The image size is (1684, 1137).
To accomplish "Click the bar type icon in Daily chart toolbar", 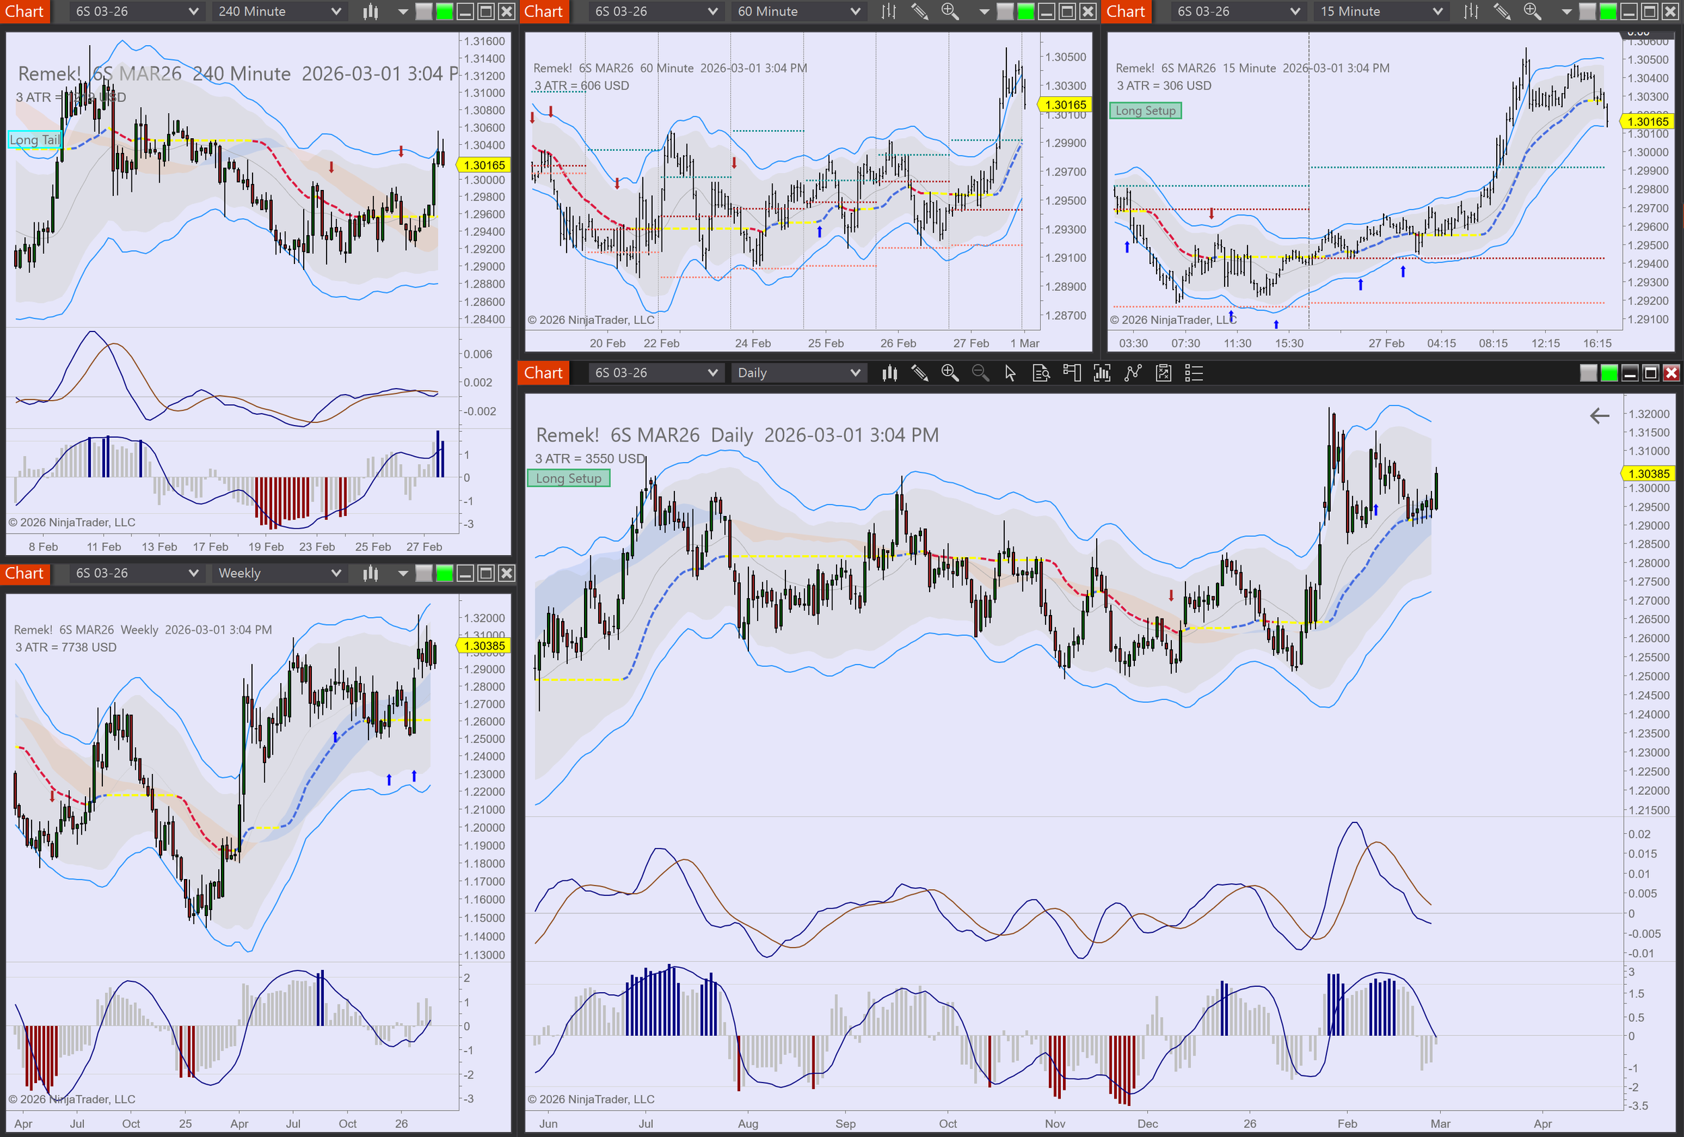I will click(889, 373).
